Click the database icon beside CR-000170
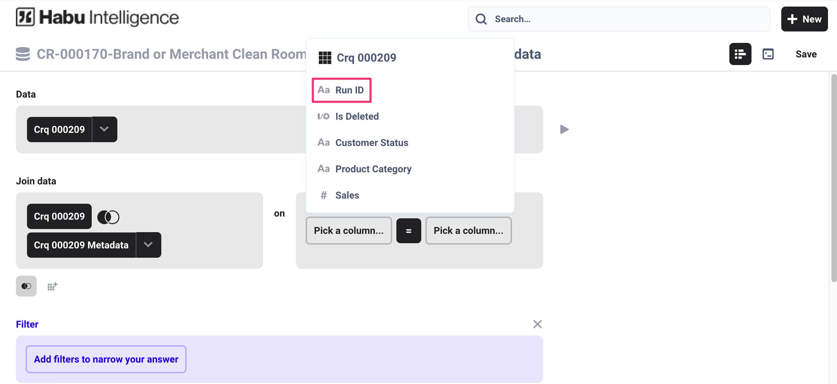 pos(23,54)
